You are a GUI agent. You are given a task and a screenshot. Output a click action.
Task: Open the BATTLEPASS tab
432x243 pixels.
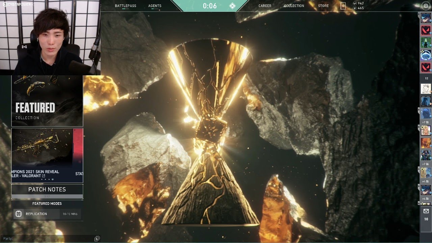click(x=126, y=6)
